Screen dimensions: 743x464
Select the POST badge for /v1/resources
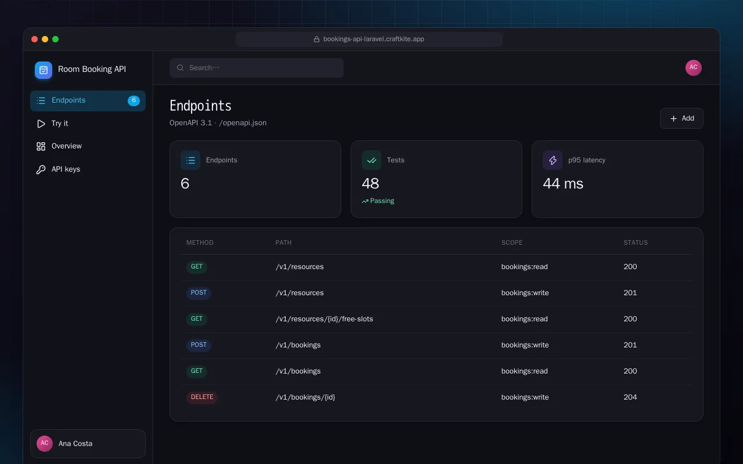pos(199,293)
